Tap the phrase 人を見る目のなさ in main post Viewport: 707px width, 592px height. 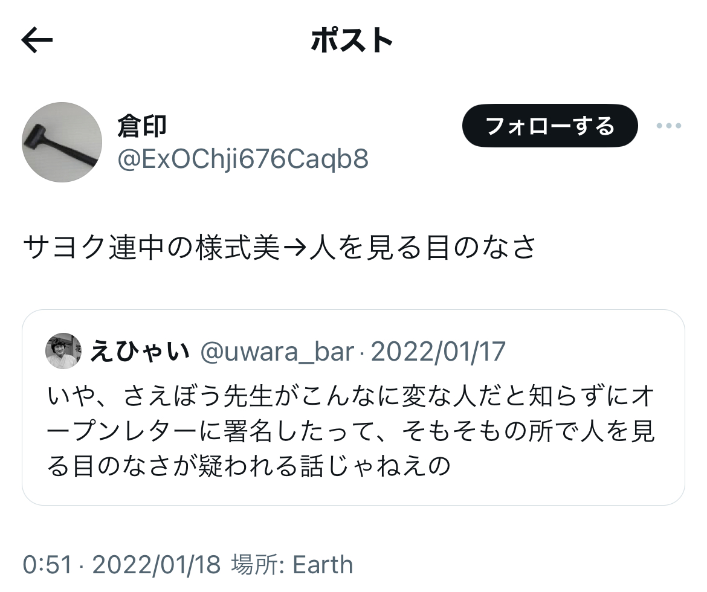(422, 248)
